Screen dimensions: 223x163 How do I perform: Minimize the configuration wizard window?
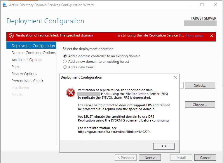click(x=189, y=5)
